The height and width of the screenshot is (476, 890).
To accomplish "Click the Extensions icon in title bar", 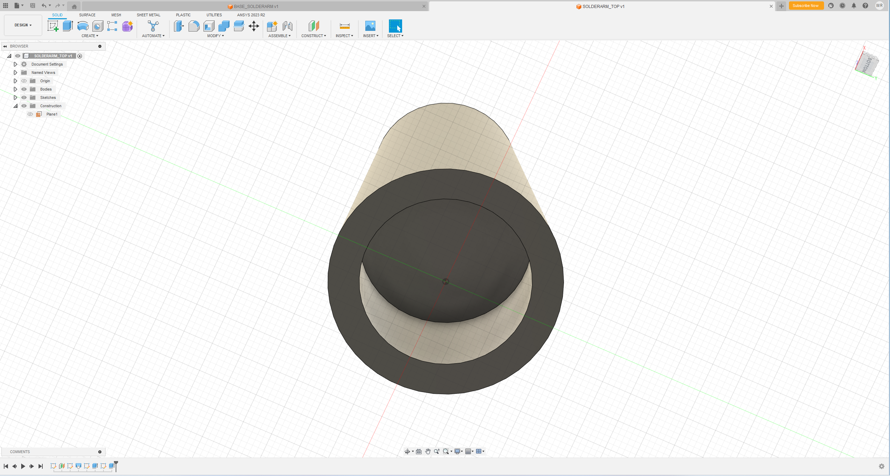I will coord(831,6).
